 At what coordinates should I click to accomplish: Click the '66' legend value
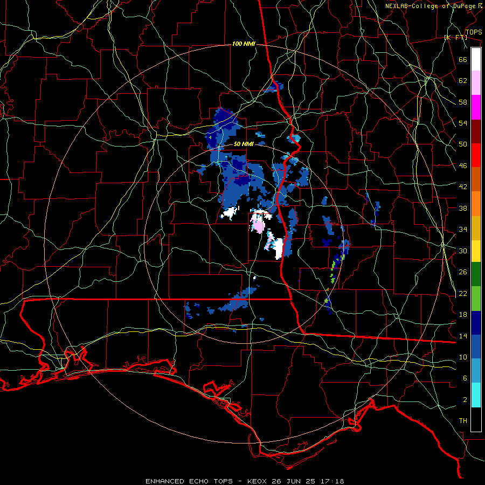pyautogui.click(x=463, y=59)
